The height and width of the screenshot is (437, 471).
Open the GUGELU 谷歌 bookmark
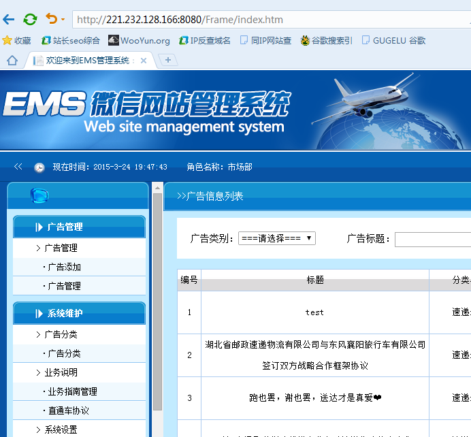point(394,41)
